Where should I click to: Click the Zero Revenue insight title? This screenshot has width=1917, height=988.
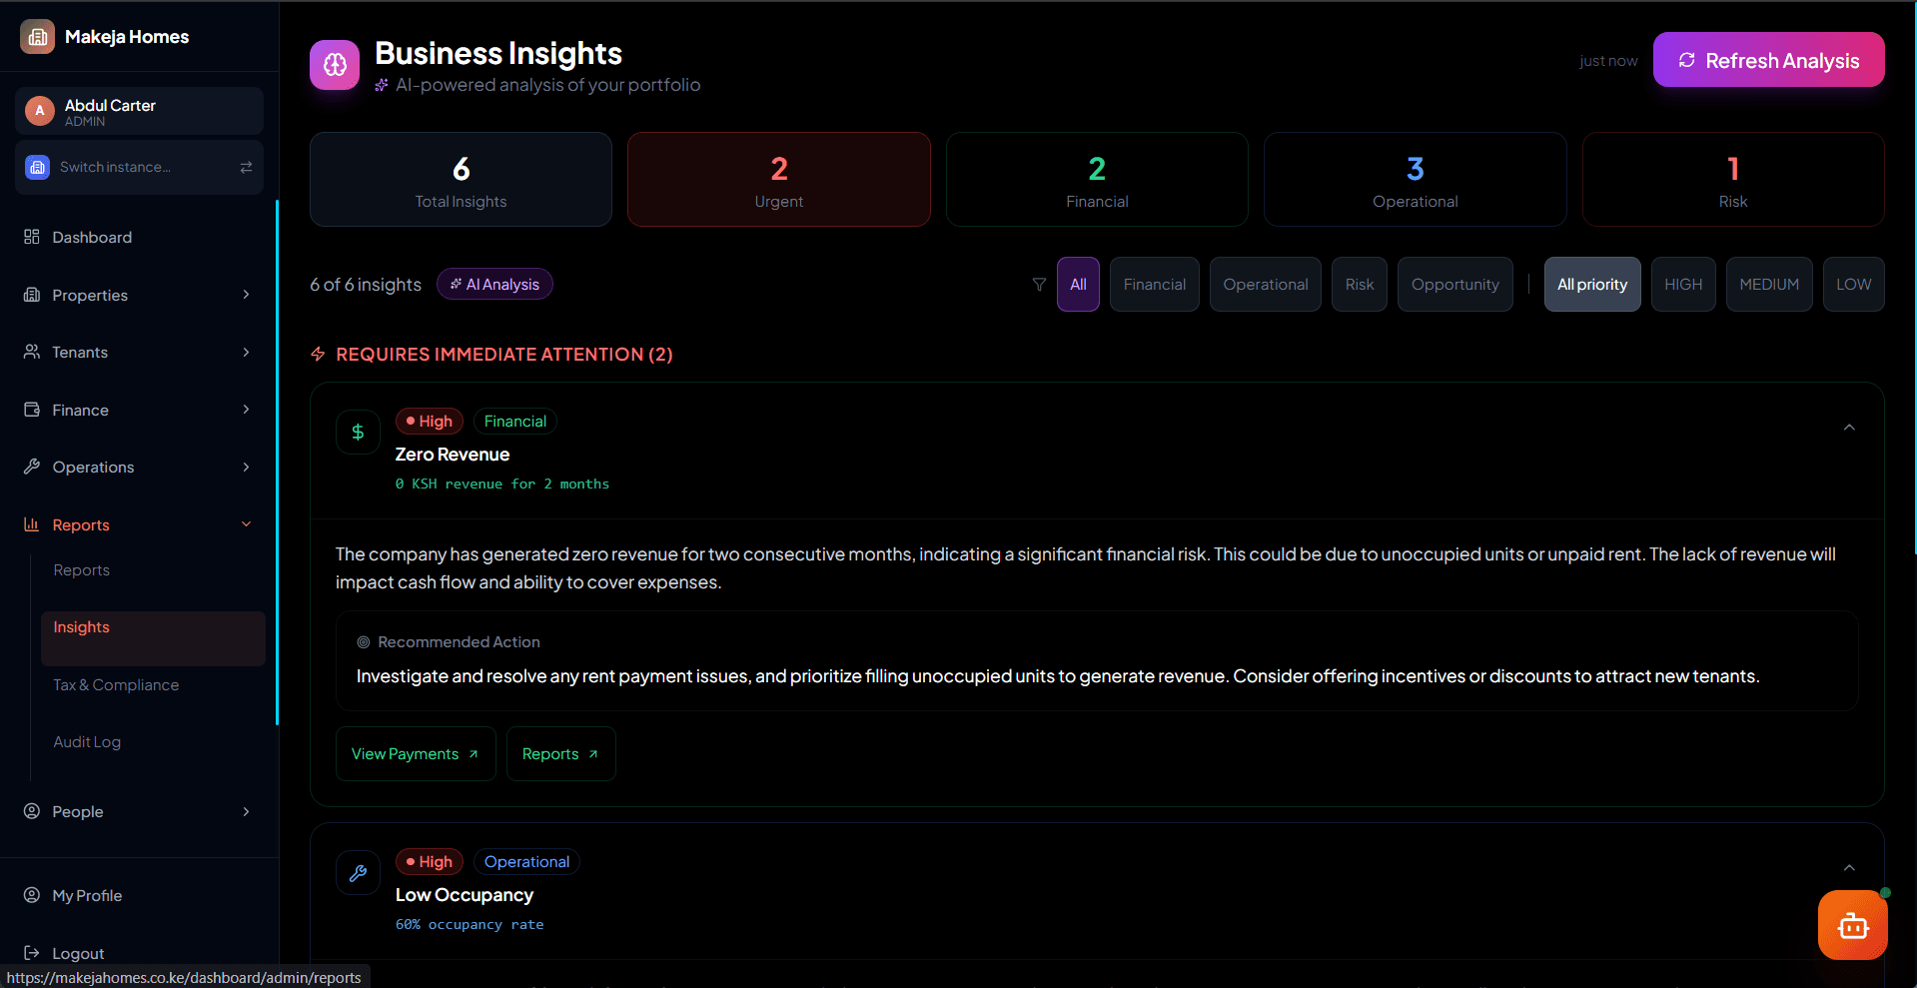click(x=453, y=455)
